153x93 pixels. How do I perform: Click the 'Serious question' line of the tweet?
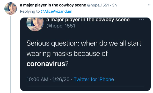pos(84,43)
